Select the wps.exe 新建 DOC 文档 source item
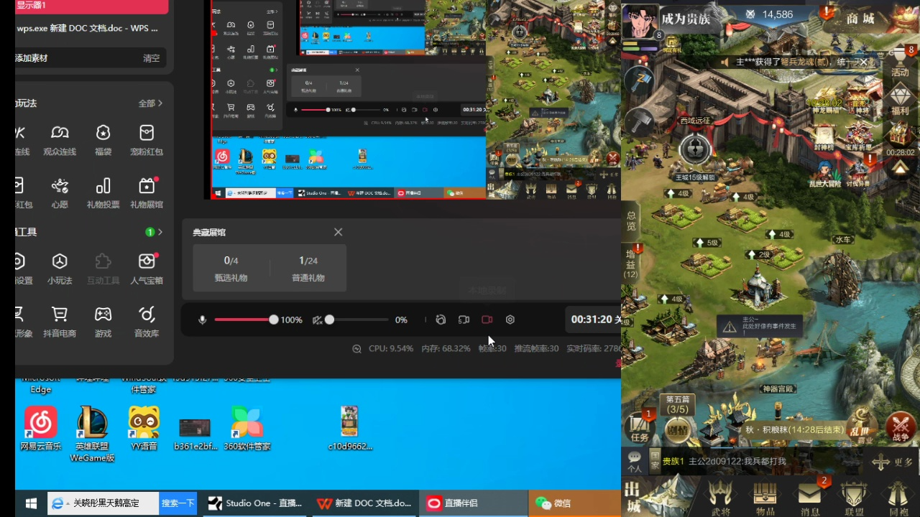Image resolution: width=920 pixels, height=517 pixels. click(88, 28)
